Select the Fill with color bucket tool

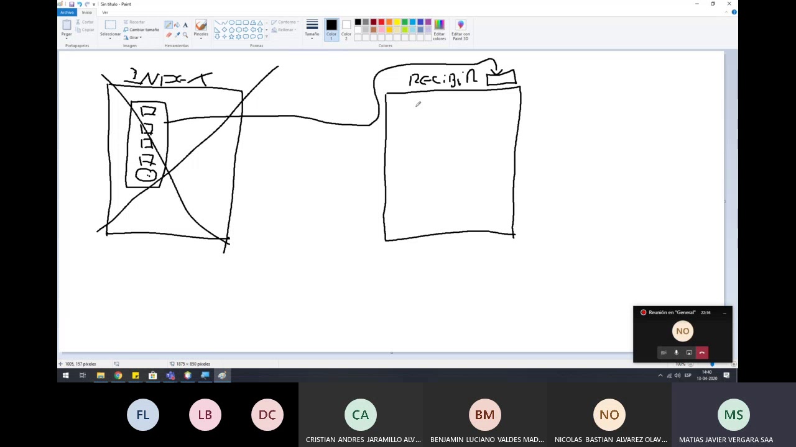[177, 25]
